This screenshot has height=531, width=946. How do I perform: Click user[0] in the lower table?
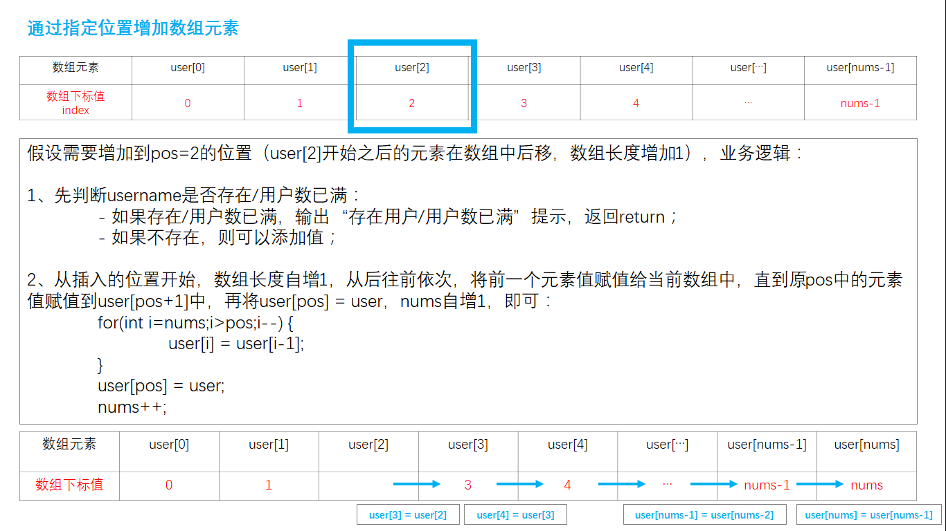pyautogui.click(x=169, y=445)
